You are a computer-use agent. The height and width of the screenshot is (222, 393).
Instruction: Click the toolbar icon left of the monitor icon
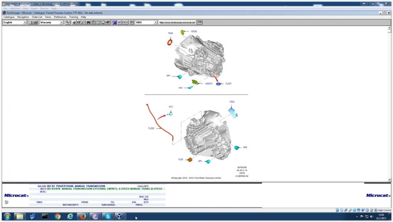[98, 22]
